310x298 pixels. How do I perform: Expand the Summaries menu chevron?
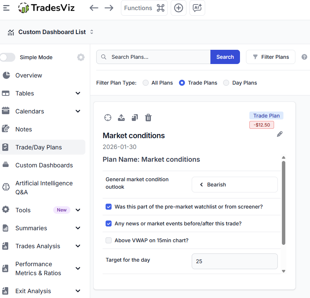coord(78,228)
